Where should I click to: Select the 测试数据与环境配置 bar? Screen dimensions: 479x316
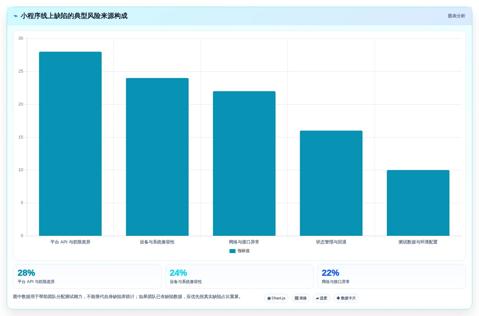pyautogui.click(x=418, y=203)
